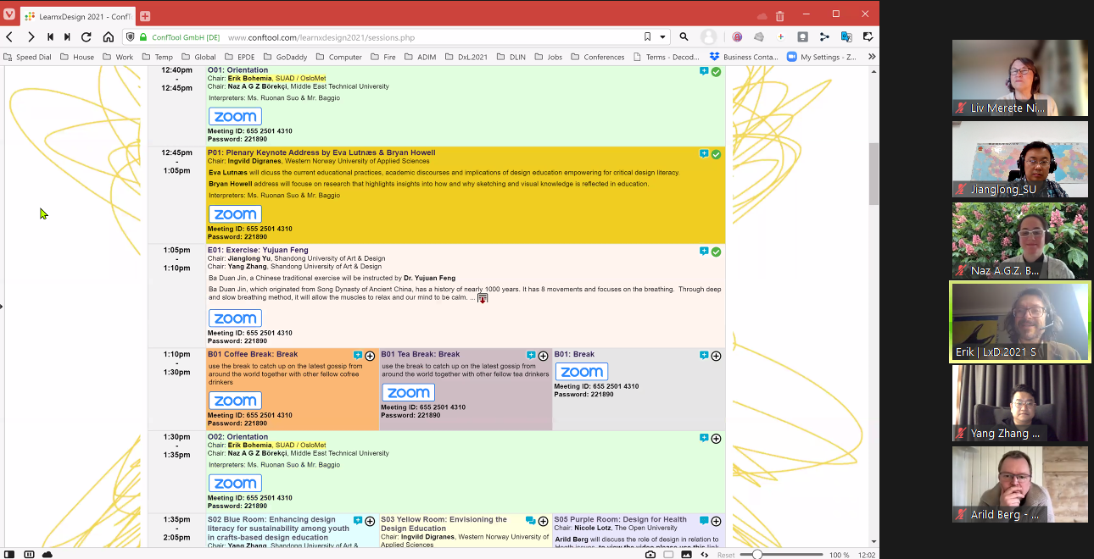This screenshot has width=1094, height=559.
Task: Toggle selection of E01 Exercise session
Action: [x=717, y=252]
